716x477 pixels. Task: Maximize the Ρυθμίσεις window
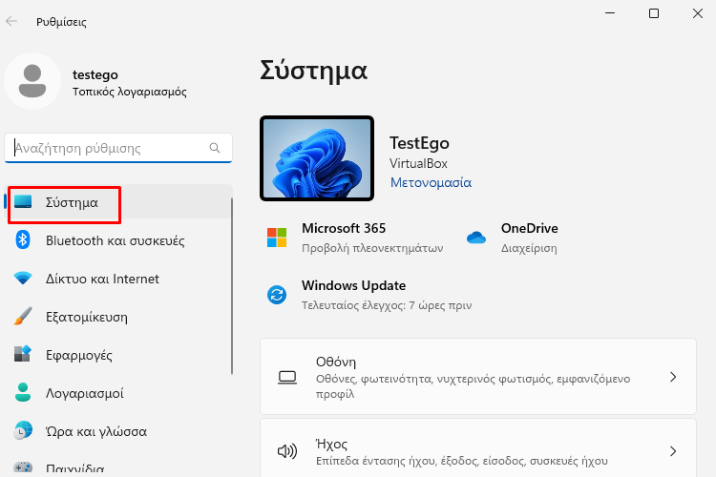coord(654,13)
